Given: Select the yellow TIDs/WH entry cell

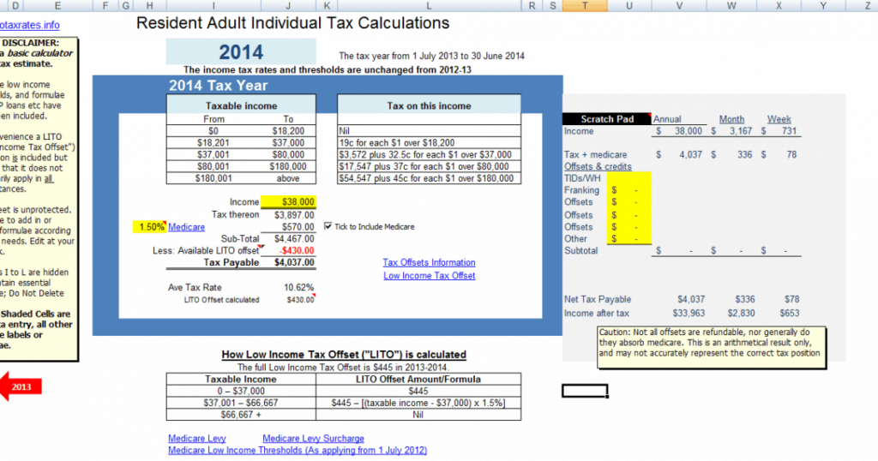Looking at the screenshot, I should coord(628,178).
